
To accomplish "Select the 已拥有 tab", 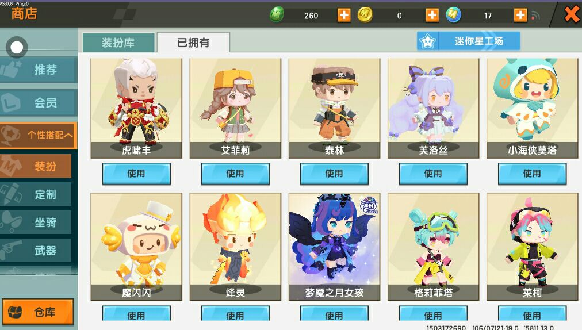I will pos(193,43).
